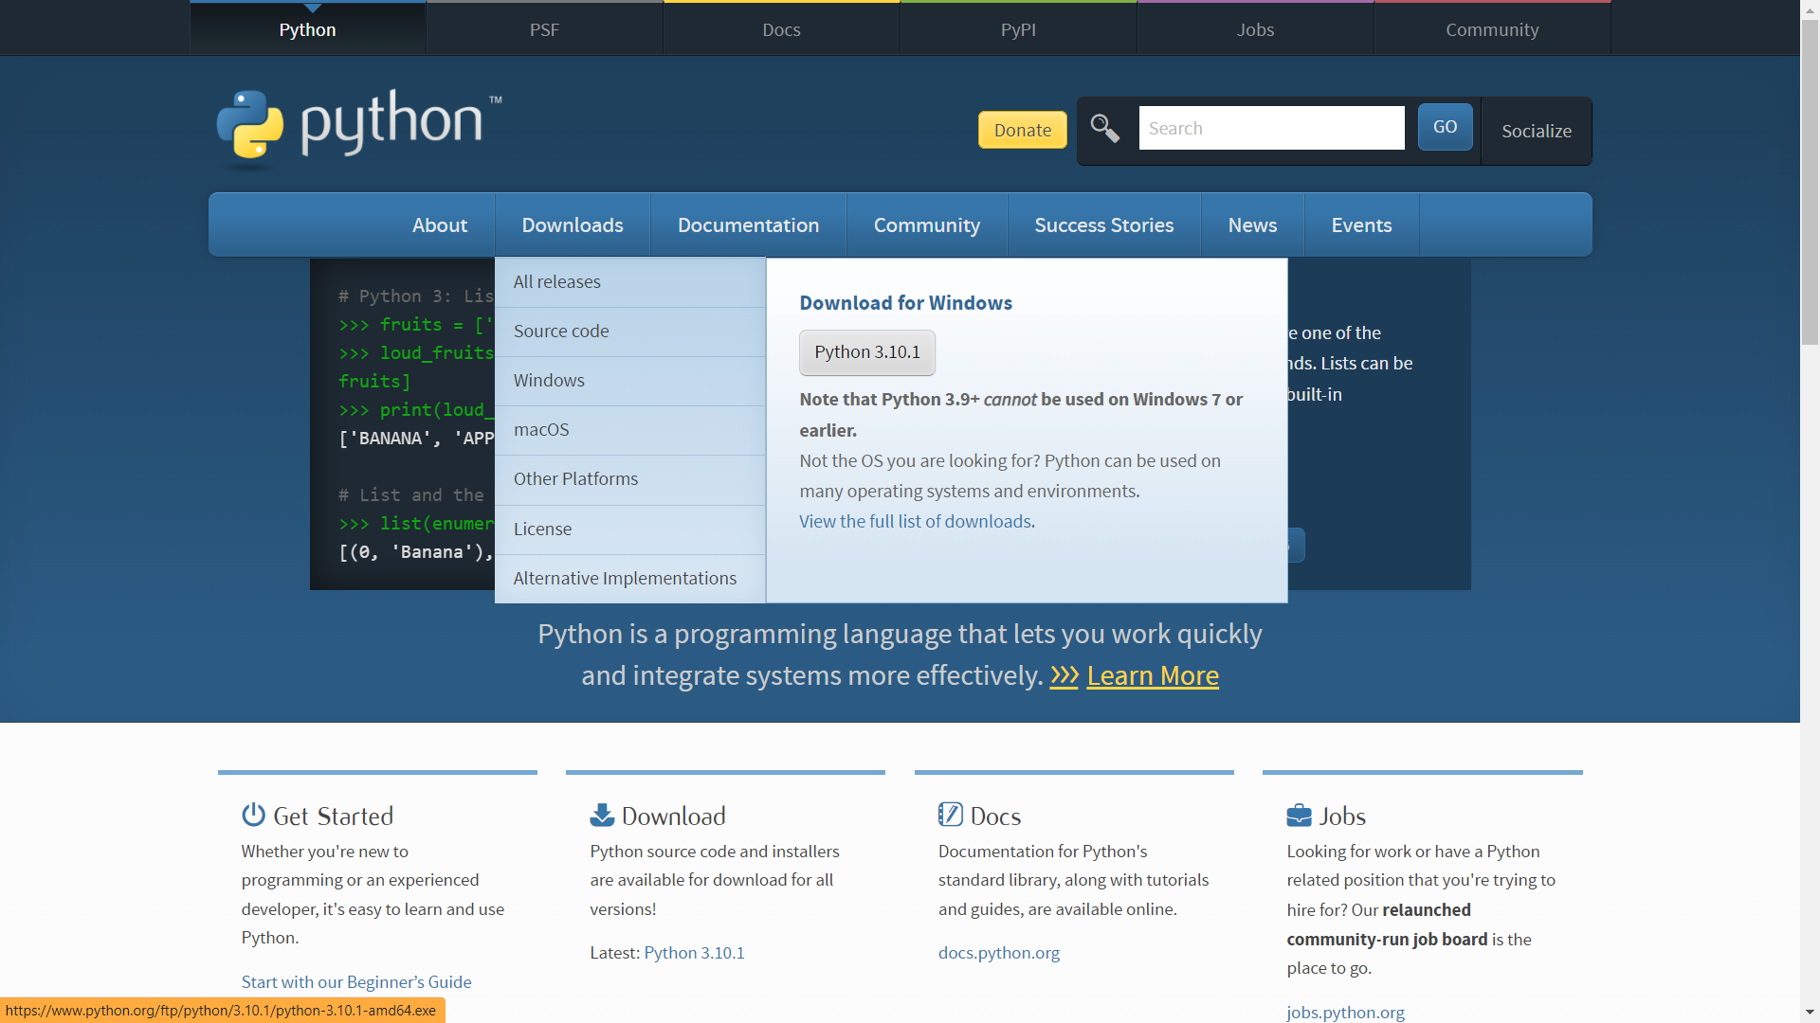Image resolution: width=1820 pixels, height=1023 pixels.
Task: Click the triple chevron beside Learn More
Action: coord(1064,675)
